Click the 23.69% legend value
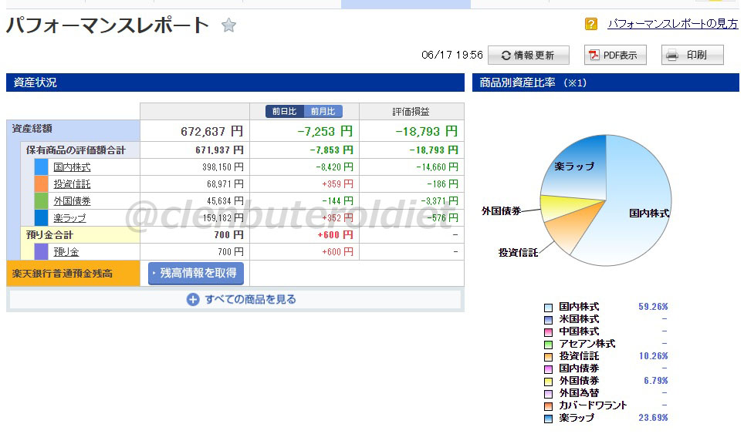The image size is (744, 434). pyautogui.click(x=653, y=417)
